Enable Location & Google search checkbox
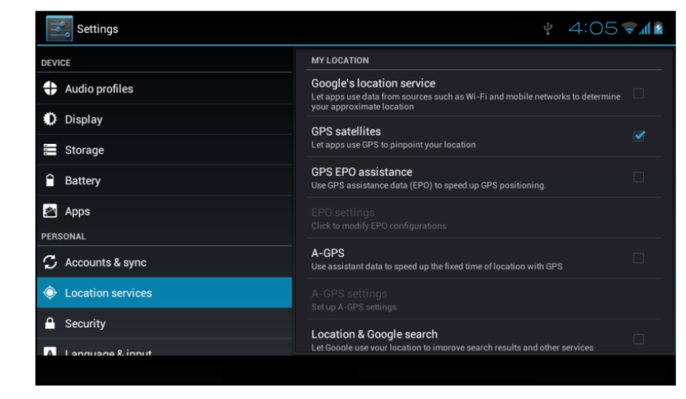Viewport: 686px width, 399px height. coord(638,339)
